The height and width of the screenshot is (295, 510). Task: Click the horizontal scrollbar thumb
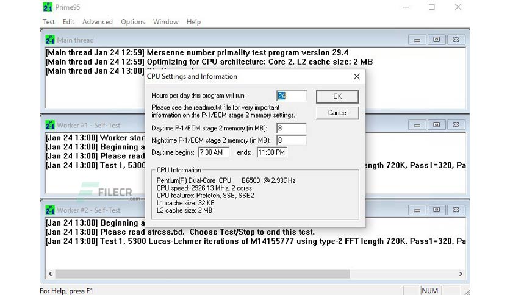[x=203, y=274]
